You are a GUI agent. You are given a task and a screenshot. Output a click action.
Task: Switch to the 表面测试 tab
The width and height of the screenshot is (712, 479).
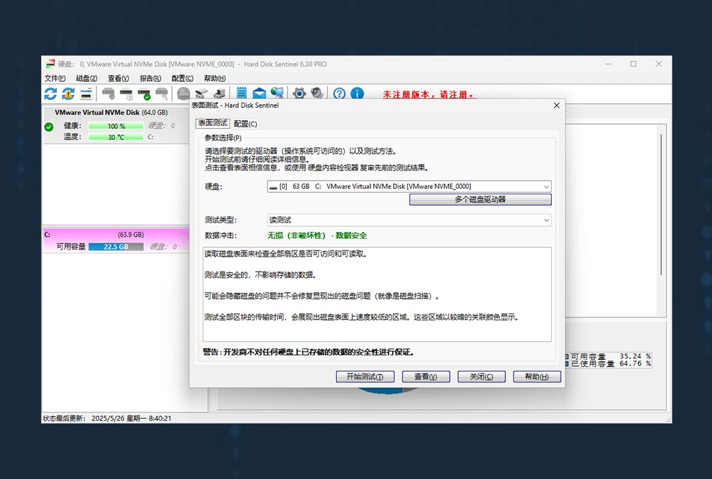212,123
